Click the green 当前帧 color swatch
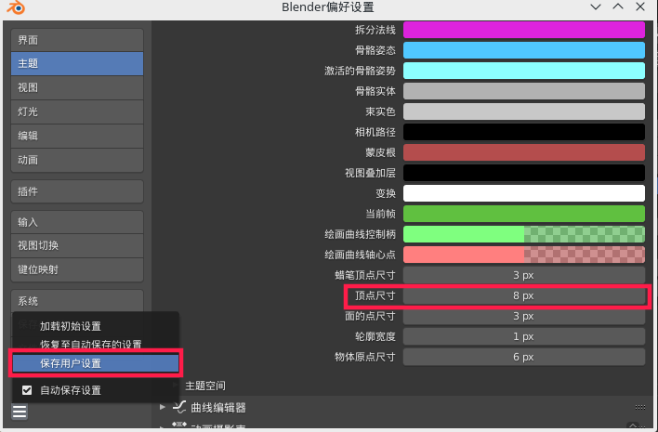 pyautogui.click(x=524, y=214)
